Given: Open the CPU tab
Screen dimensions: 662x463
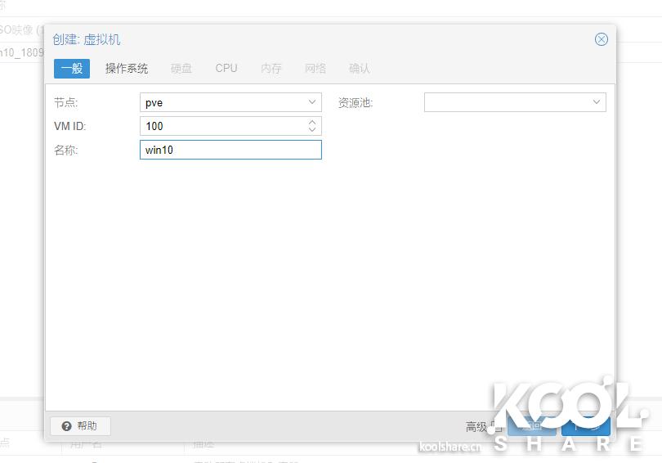Looking at the screenshot, I should point(226,69).
